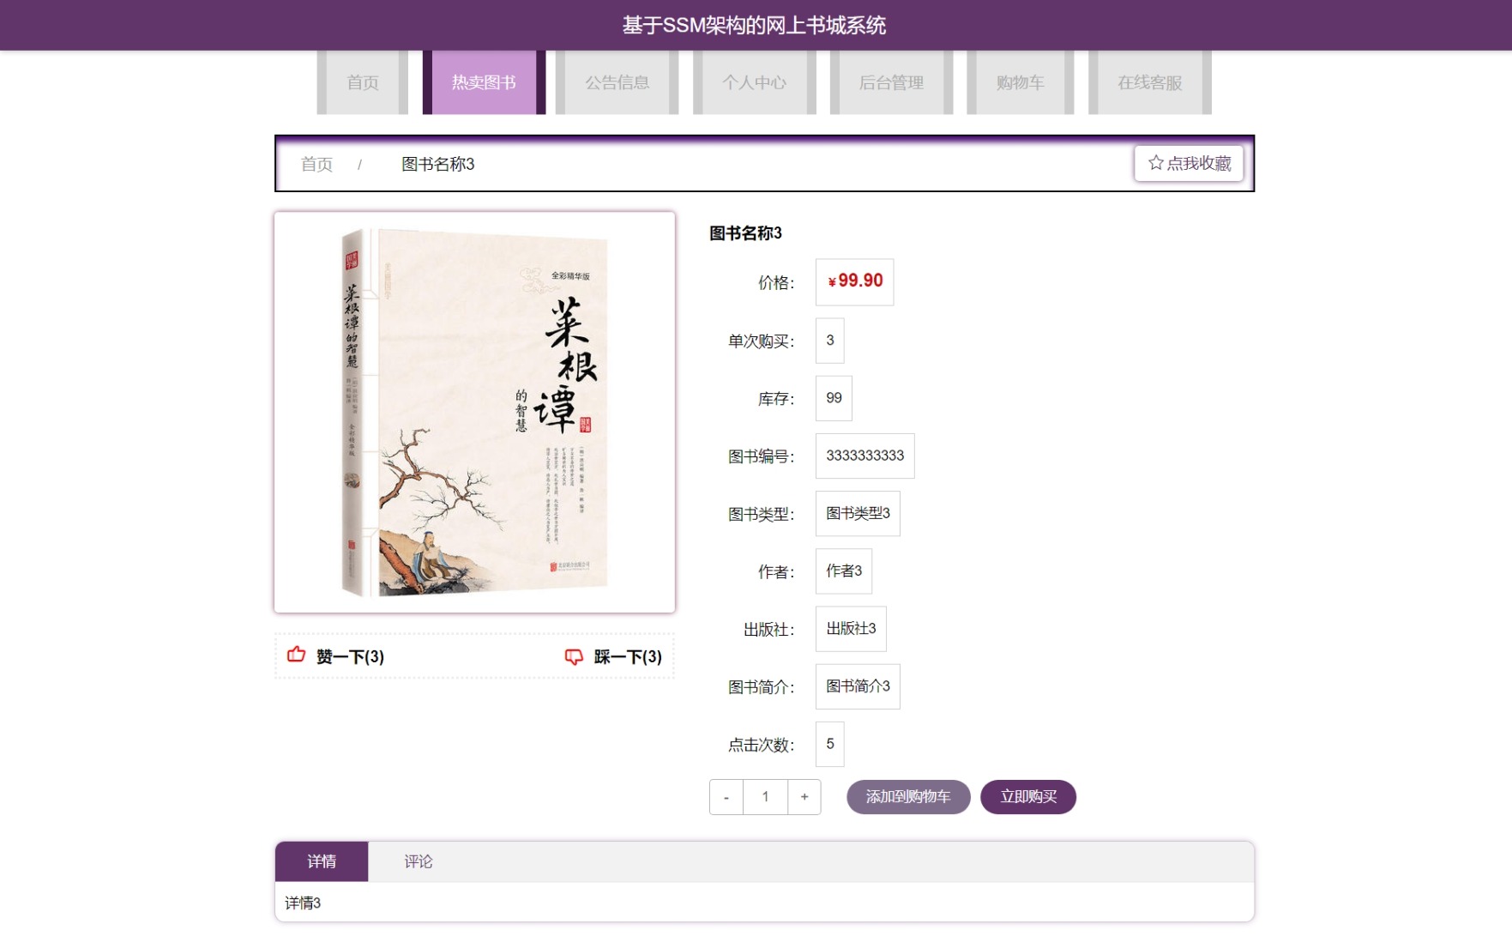1512x936 pixels.
Task: Decrease quantity with the minus stepper
Action: (x=725, y=797)
